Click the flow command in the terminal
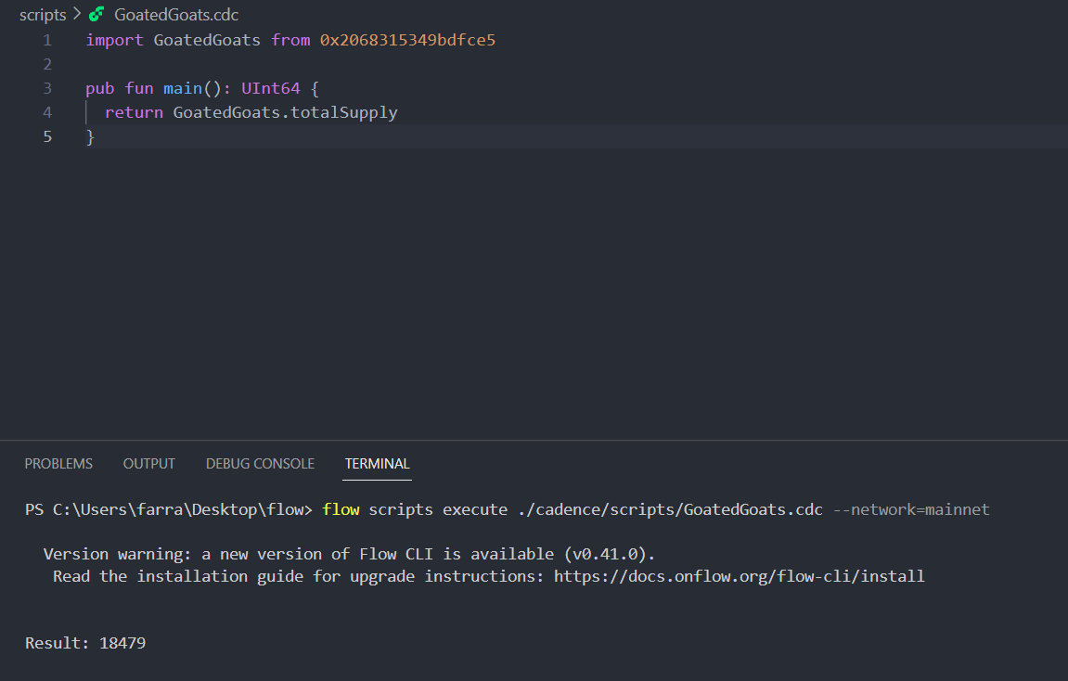 (341, 508)
